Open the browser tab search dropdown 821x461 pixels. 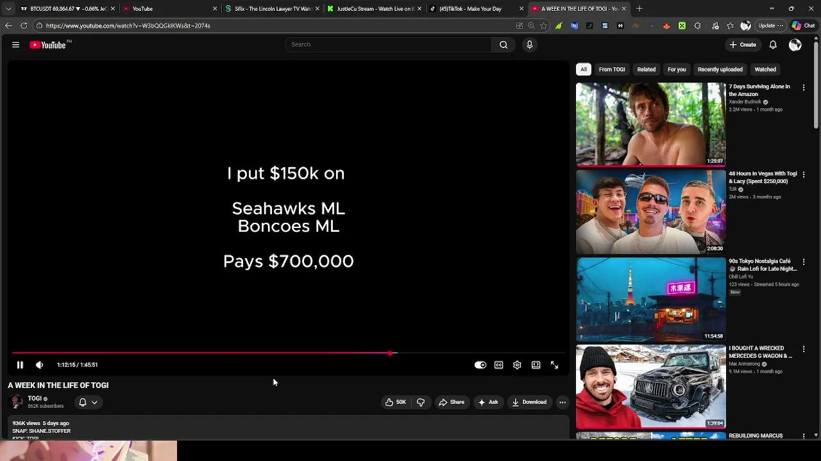8,9
